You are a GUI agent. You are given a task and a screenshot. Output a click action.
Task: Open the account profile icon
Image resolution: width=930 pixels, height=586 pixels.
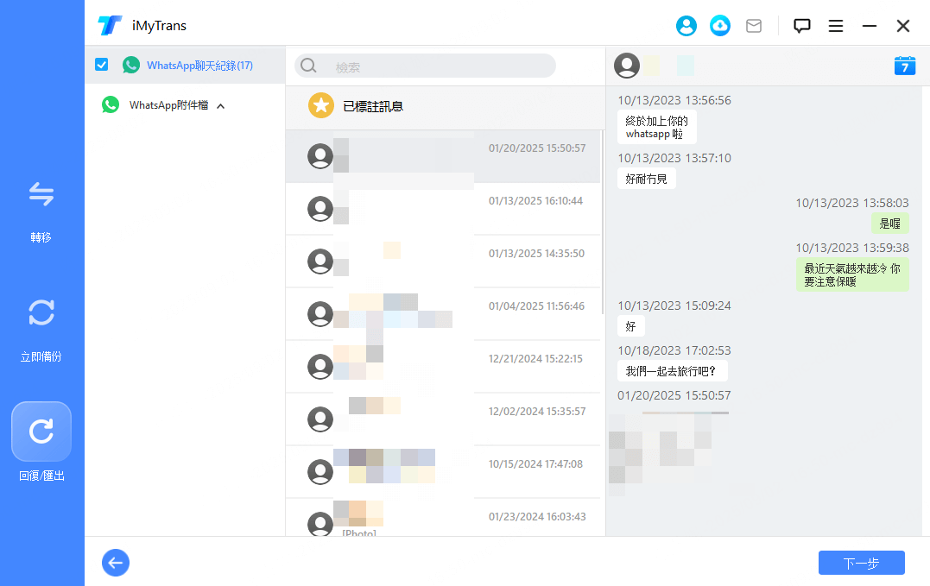coord(686,26)
